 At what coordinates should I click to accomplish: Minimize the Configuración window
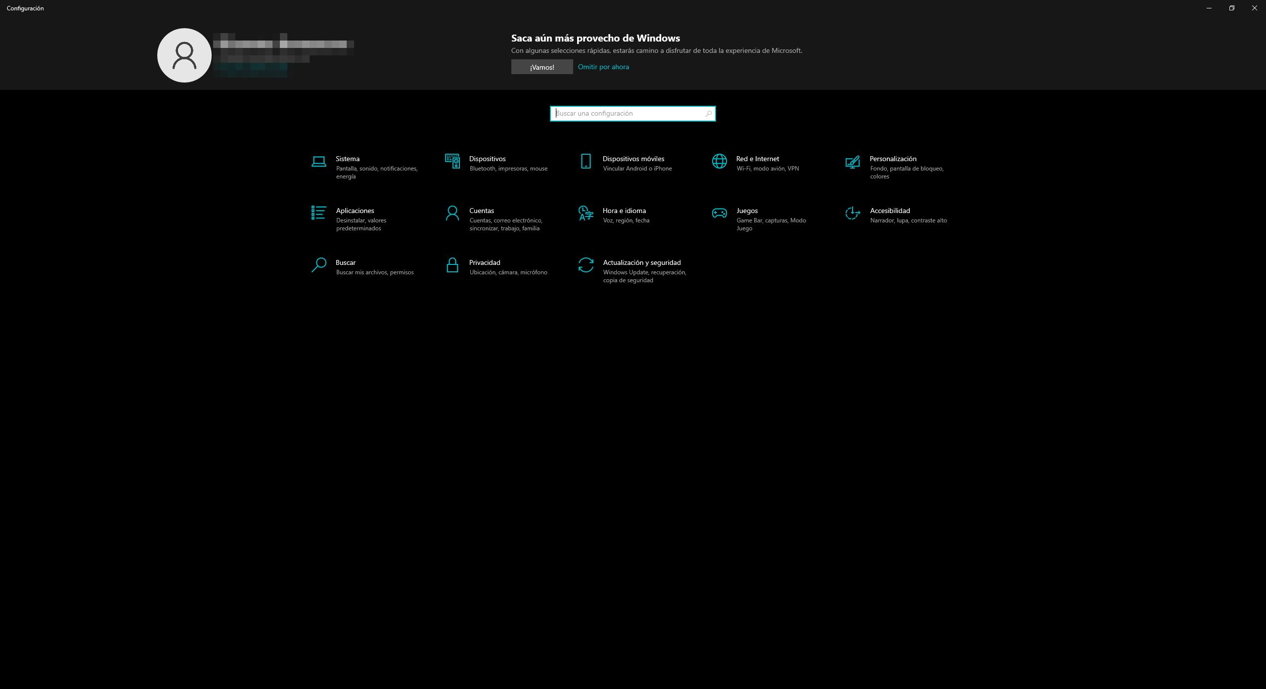click(1209, 8)
